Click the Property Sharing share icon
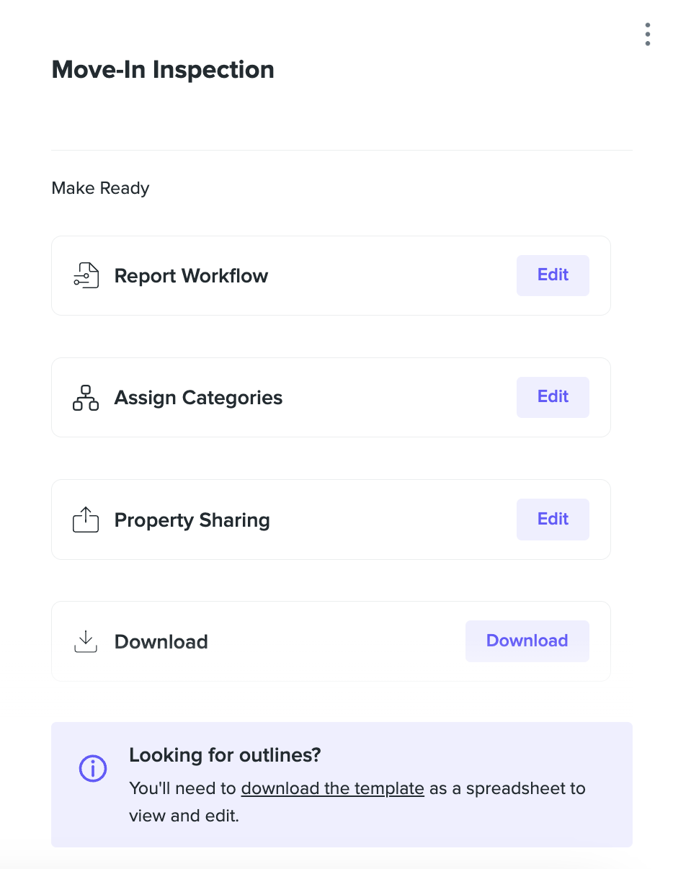This screenshot has width=673, height=869. pyautogui.click(x=86, y=520)
